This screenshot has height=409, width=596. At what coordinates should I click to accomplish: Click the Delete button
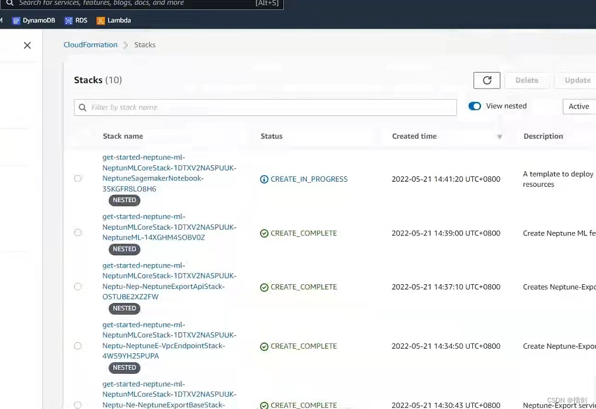pos(526,80)
